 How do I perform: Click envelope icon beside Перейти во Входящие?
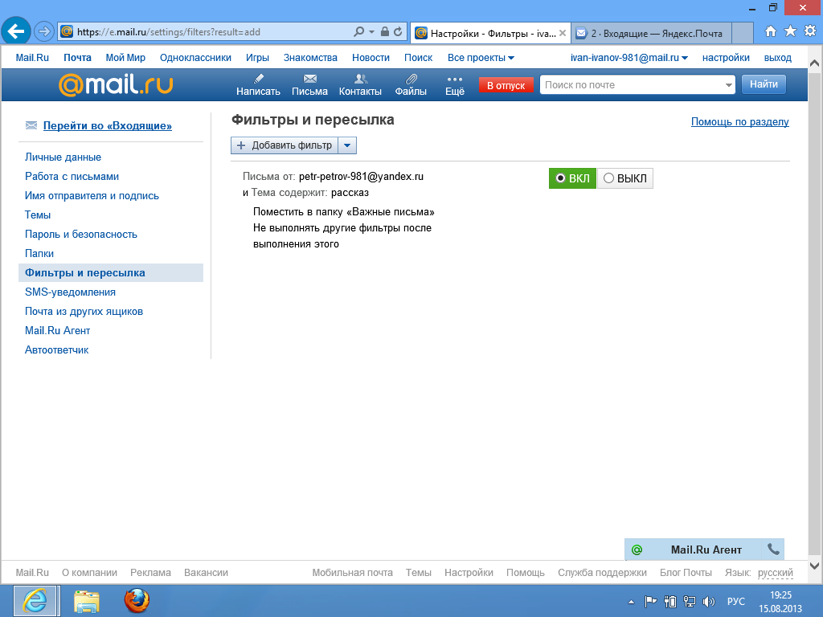[x=31, y=125]
